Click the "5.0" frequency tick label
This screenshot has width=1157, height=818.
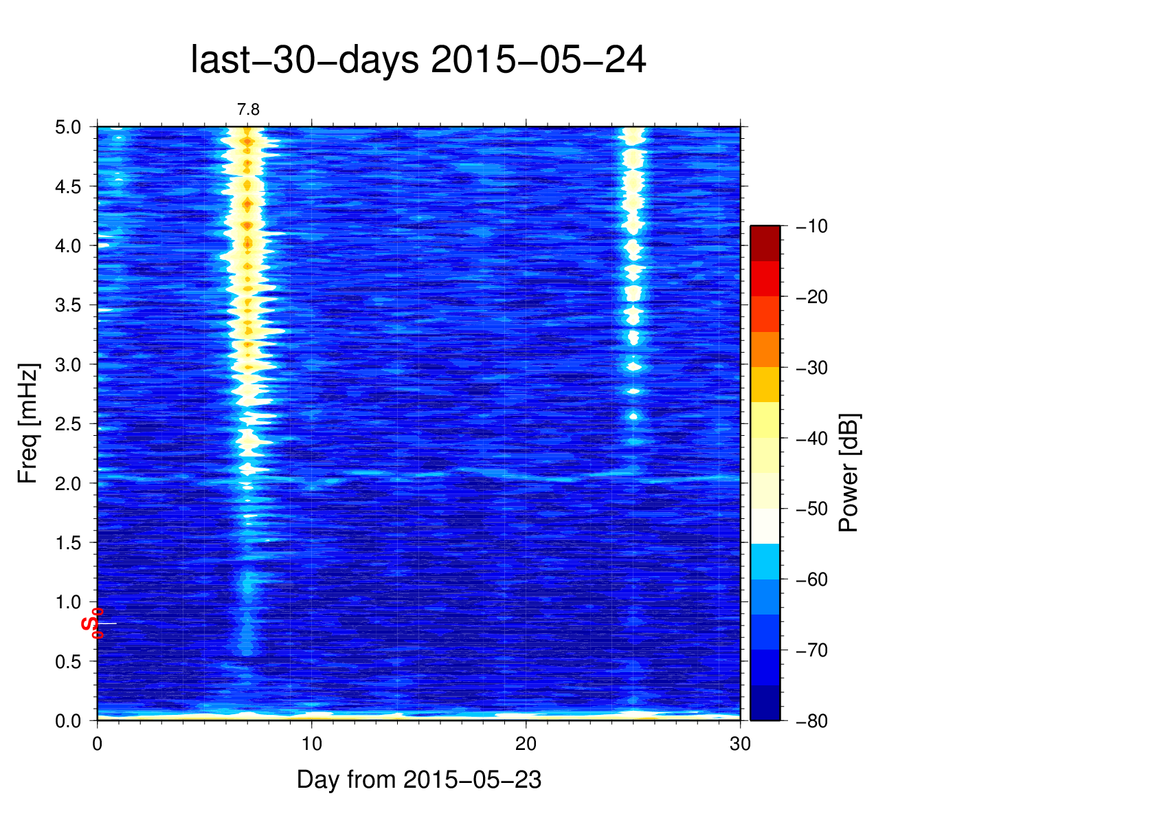point(67,127)
